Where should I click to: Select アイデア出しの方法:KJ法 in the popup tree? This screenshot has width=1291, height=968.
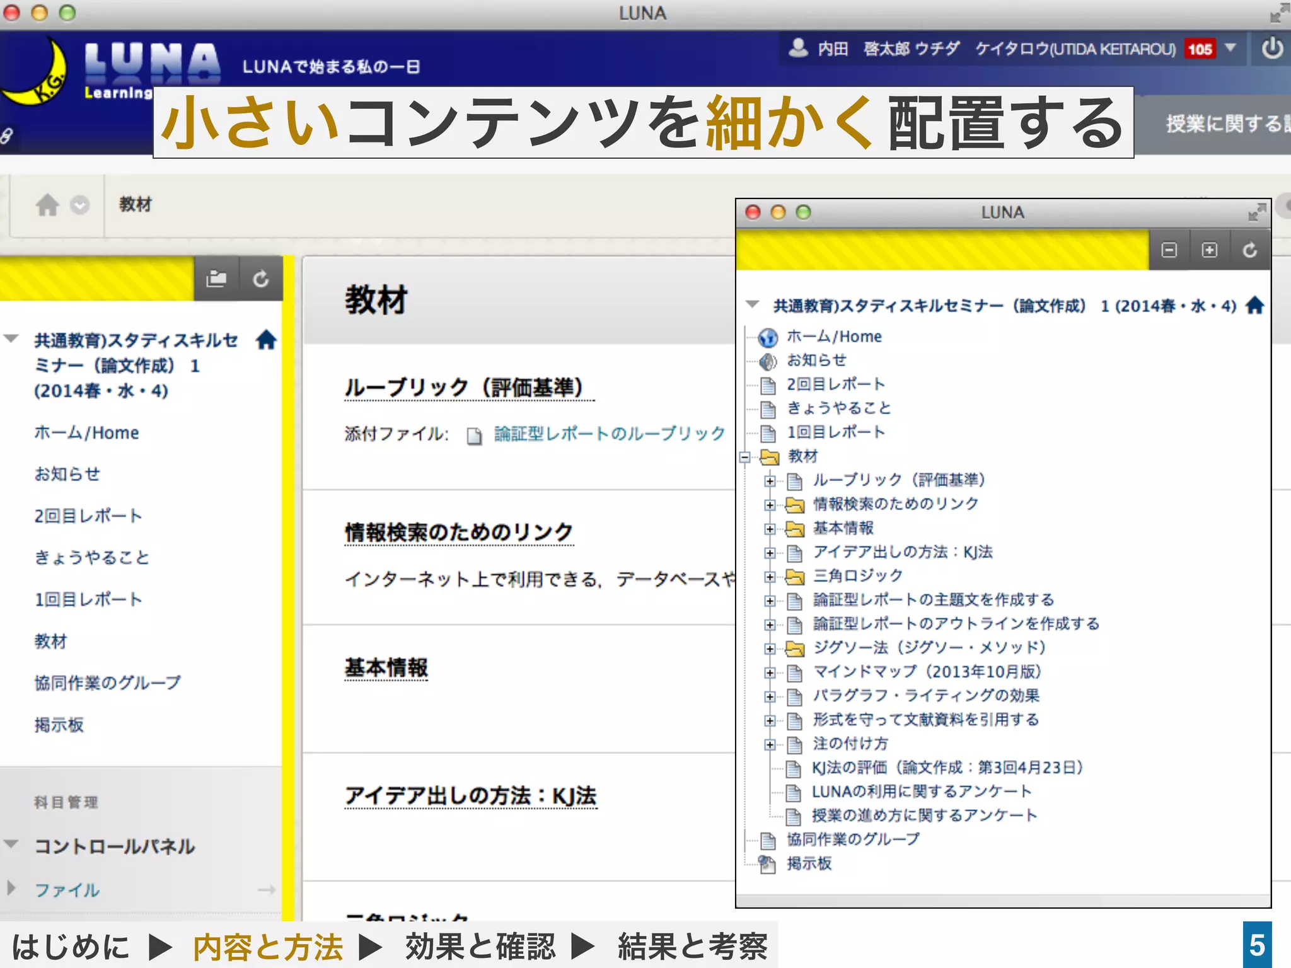click(x=903, y=552)
